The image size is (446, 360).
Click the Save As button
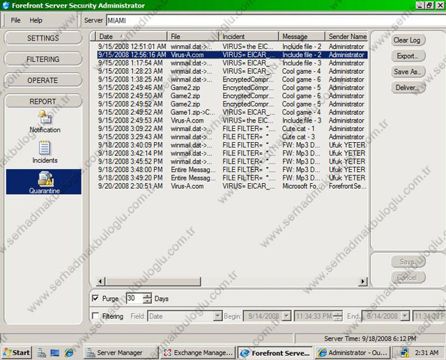click(x=408, y=72)
